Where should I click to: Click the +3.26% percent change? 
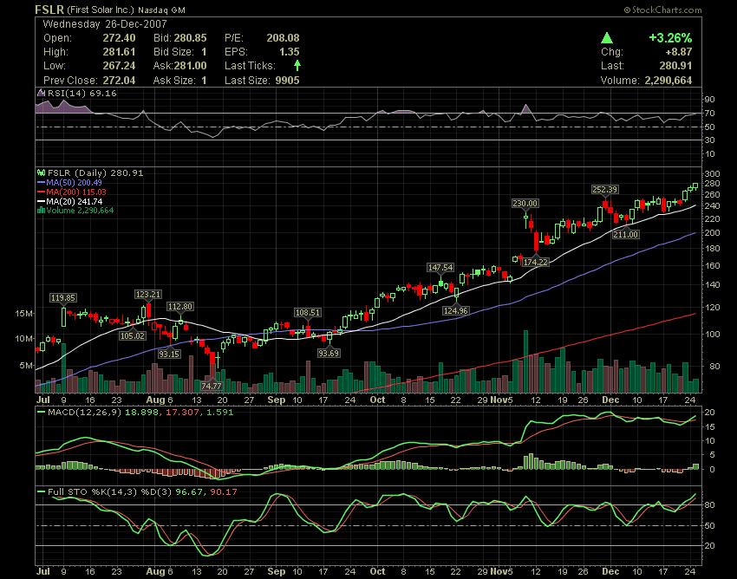point(670,38)
